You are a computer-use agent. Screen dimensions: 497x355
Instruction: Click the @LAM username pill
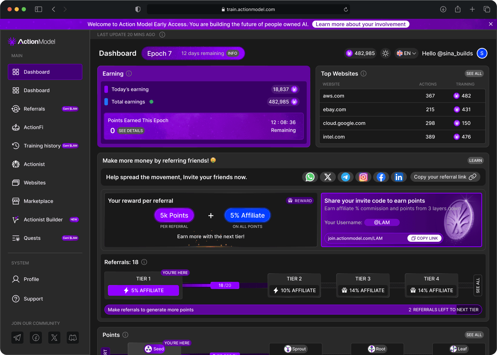click(x=382, y=222)
